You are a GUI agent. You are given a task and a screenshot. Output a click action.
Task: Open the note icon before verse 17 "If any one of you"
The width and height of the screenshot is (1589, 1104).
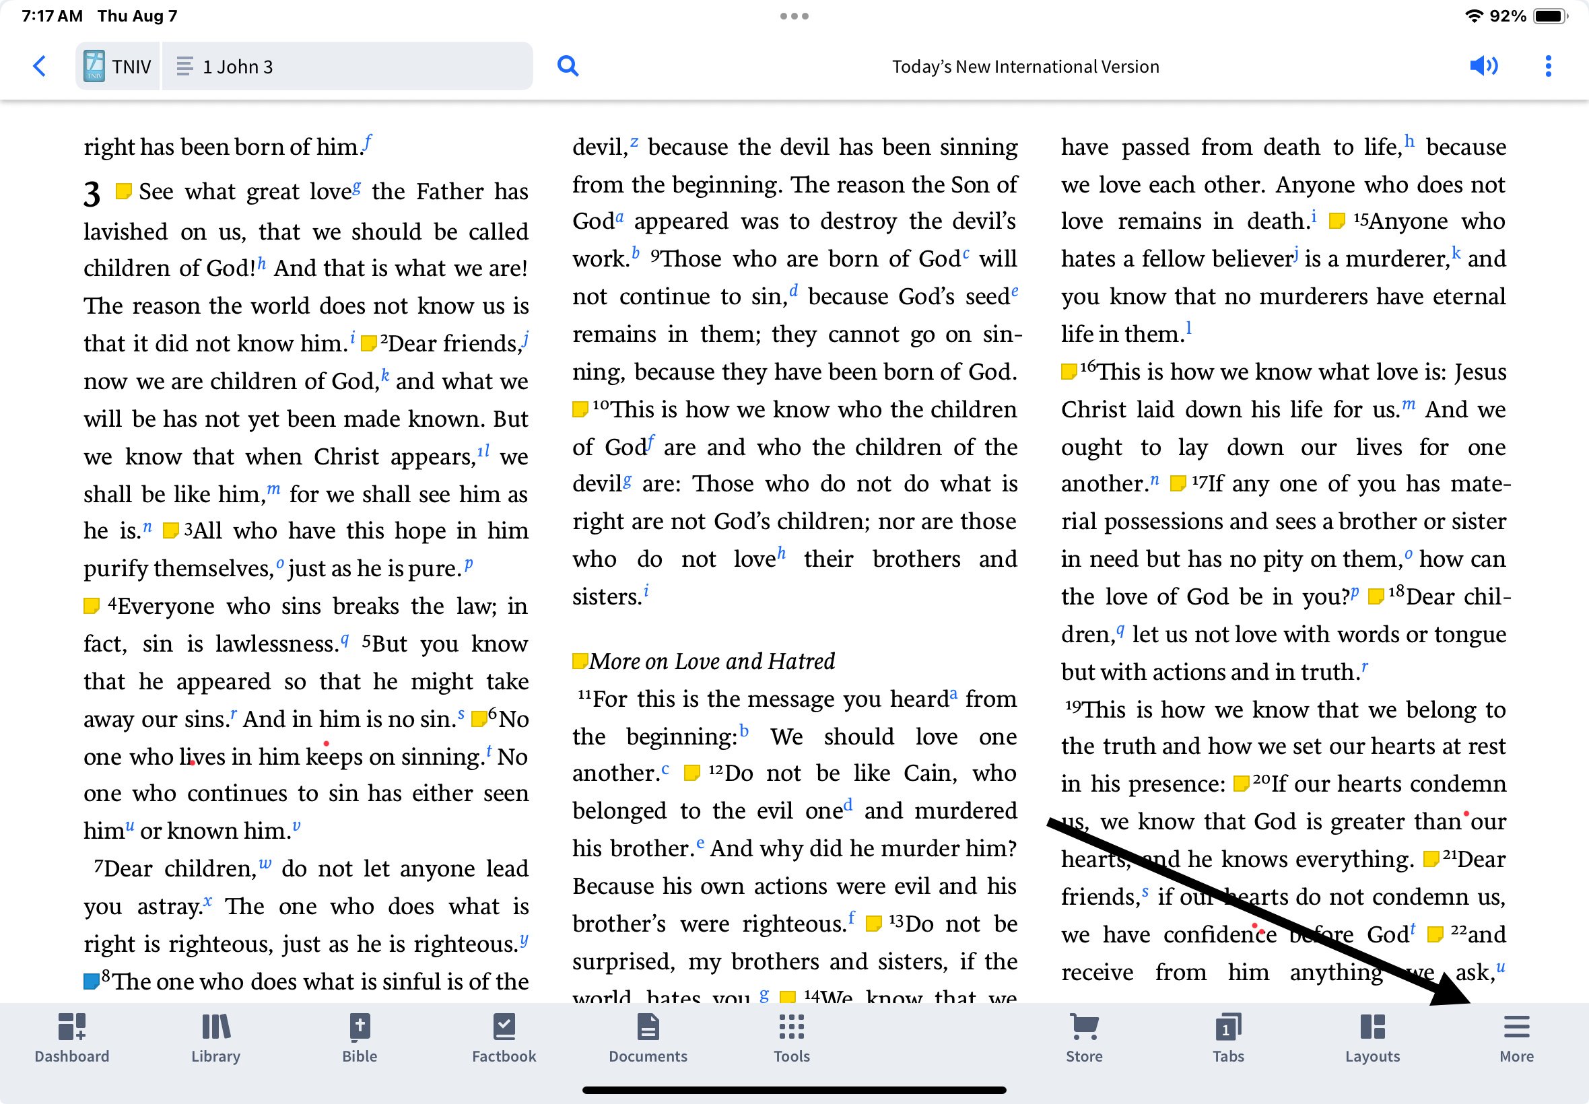click(x=1178, y=483)
